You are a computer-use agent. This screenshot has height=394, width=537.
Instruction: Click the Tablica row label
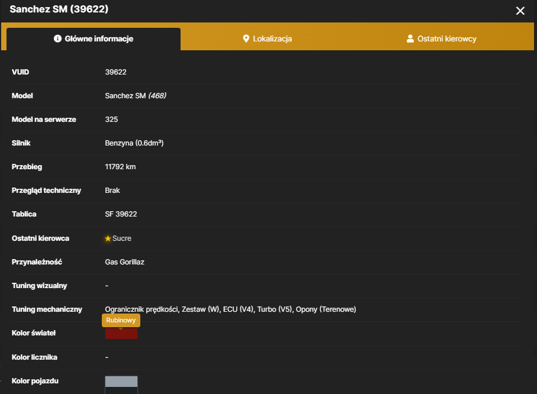tap(24, 214)
